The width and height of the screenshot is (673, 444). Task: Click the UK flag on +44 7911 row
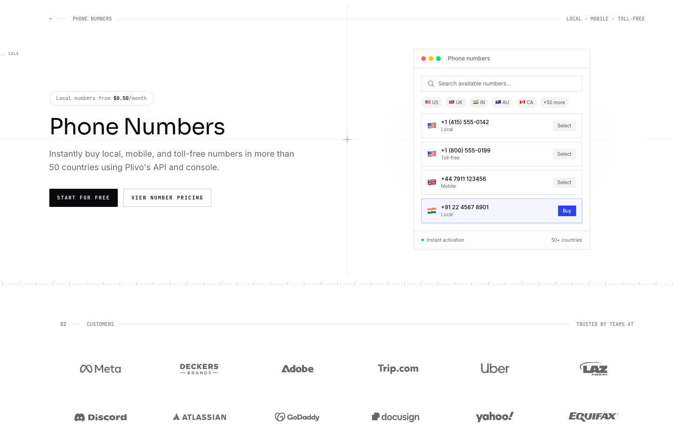point(432,182)
